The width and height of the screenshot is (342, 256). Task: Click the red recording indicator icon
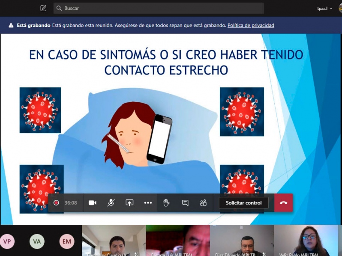[x=56, y=203]
